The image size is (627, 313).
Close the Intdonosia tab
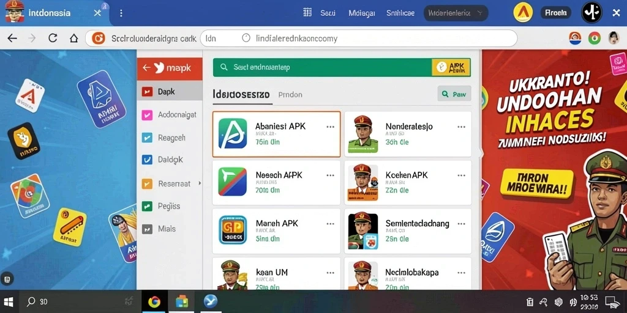pos(97,13)
